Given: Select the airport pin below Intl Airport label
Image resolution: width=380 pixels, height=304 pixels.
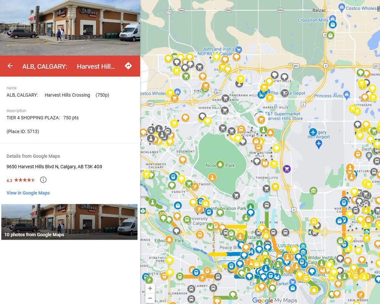Looking at the screenshot, I should click(x=319, y=144).
